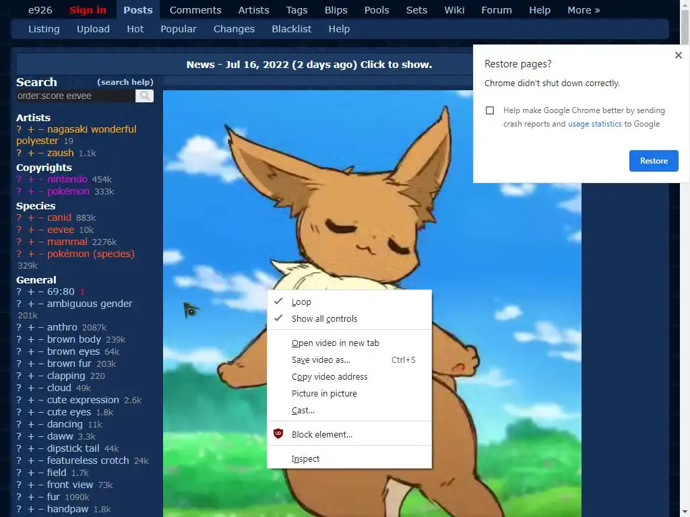Open the Wiki page
The height and width of the screenshot is (517, 690).
(454, 9)
